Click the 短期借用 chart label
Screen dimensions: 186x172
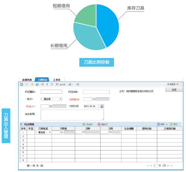pyautogui.click(x=61, y=6)
